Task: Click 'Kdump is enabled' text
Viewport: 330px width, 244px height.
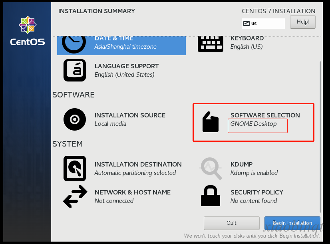Action: click(254, 173)
